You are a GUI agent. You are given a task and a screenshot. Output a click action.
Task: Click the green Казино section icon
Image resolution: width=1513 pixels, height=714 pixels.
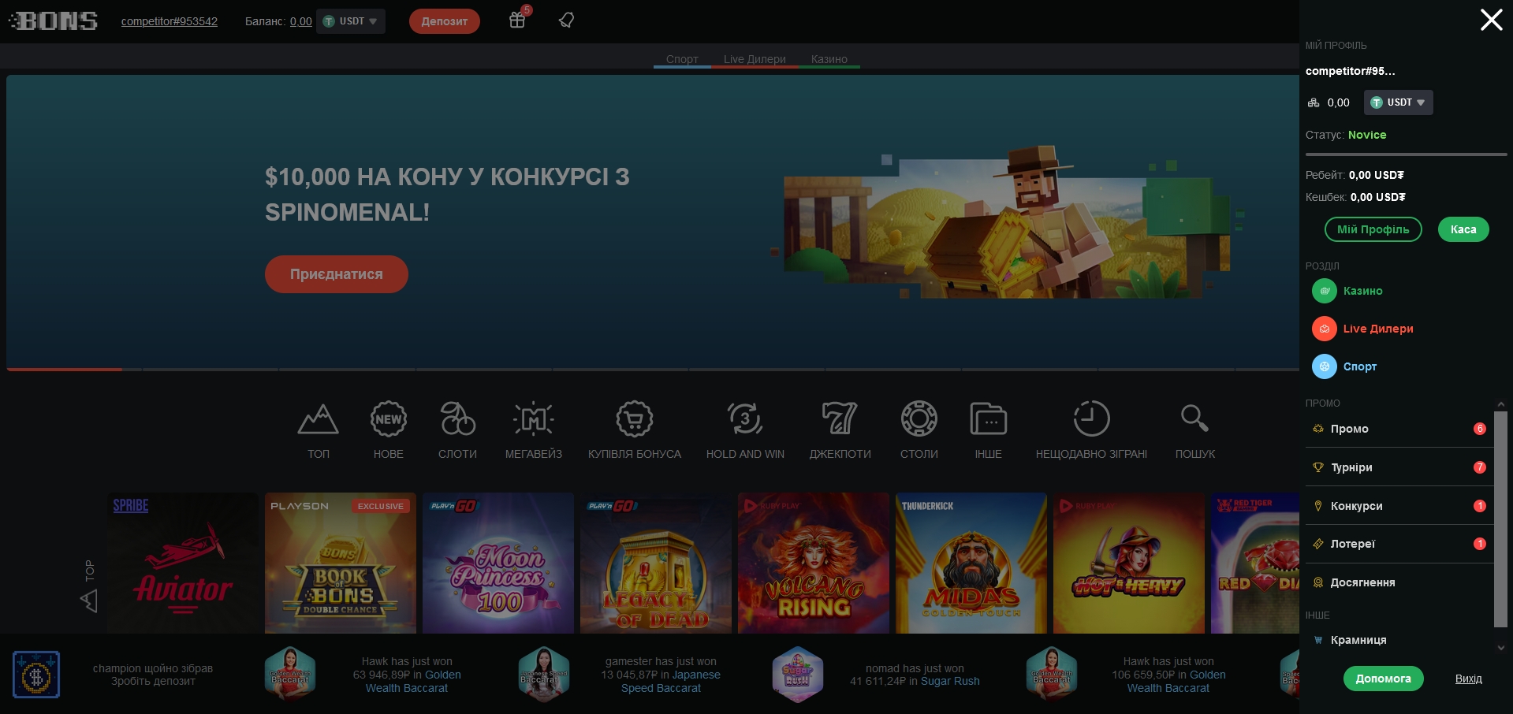[x=1325, y=291]
